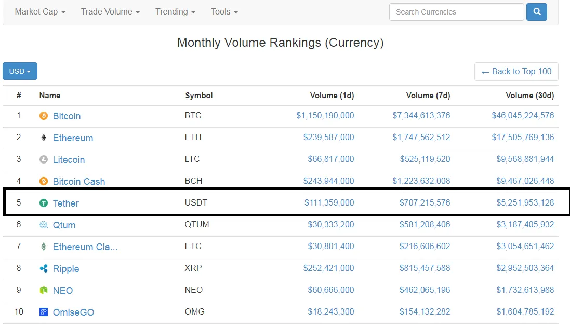
Task: Open the Market Cap dropdown menu
Action: 40,12
